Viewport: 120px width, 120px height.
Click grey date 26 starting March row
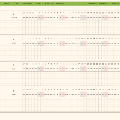tap(24, 13)
